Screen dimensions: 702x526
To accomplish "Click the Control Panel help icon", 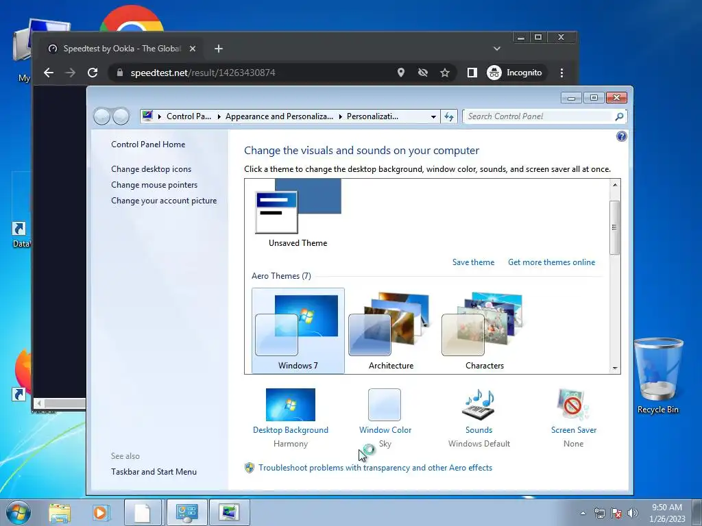I will pos(621,136).
